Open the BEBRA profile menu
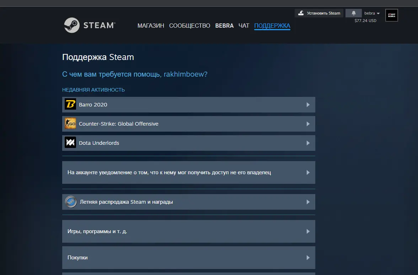 [224, 26]
